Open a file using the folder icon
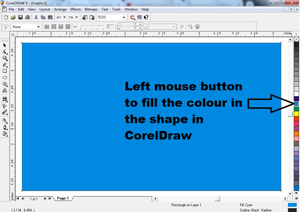This screenshot has height=212, width=302. pyautogui.click(x=13, y=17)
